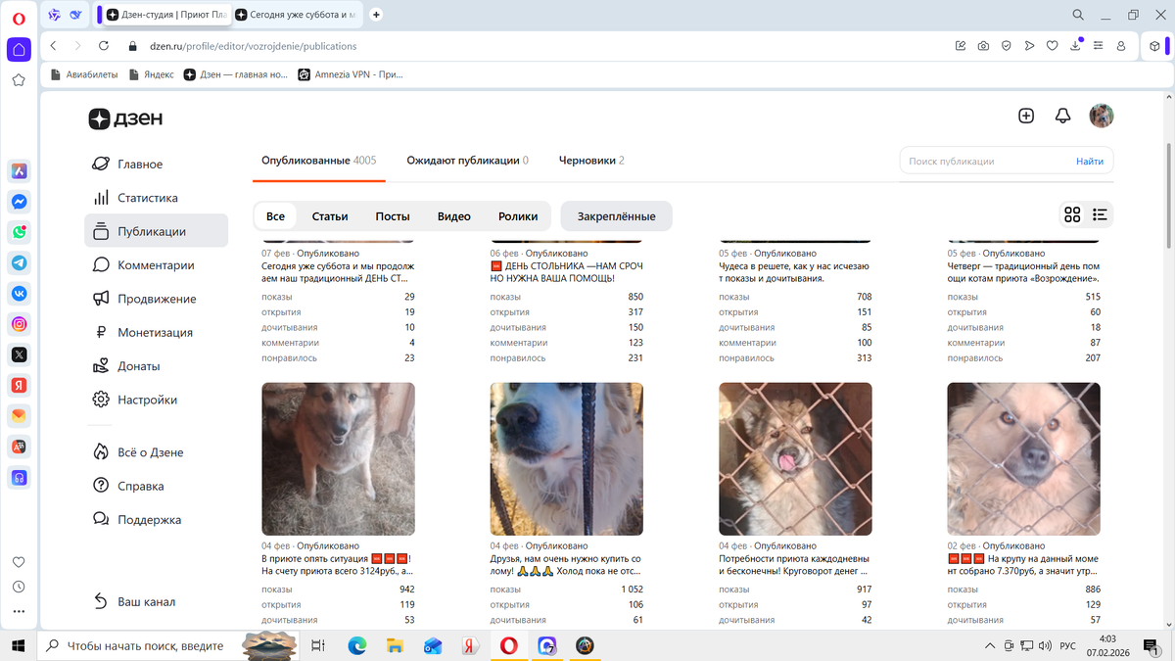1175x661 pixels.
Task: Open VK in Opera sidebar
Action: (x=19, y=293)
